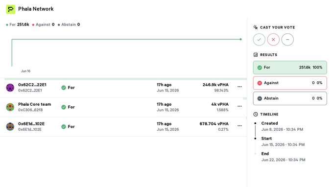The width and height of the screenshot is (333, 187).
Task: Open avatar of voter 0x62C2...22E1
Action: [x=10, y=88]
